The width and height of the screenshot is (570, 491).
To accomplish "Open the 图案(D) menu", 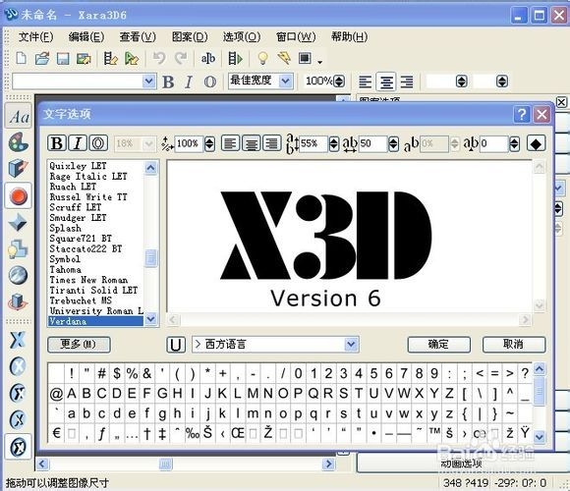I will pyautogui.click(x=190, y=36).
